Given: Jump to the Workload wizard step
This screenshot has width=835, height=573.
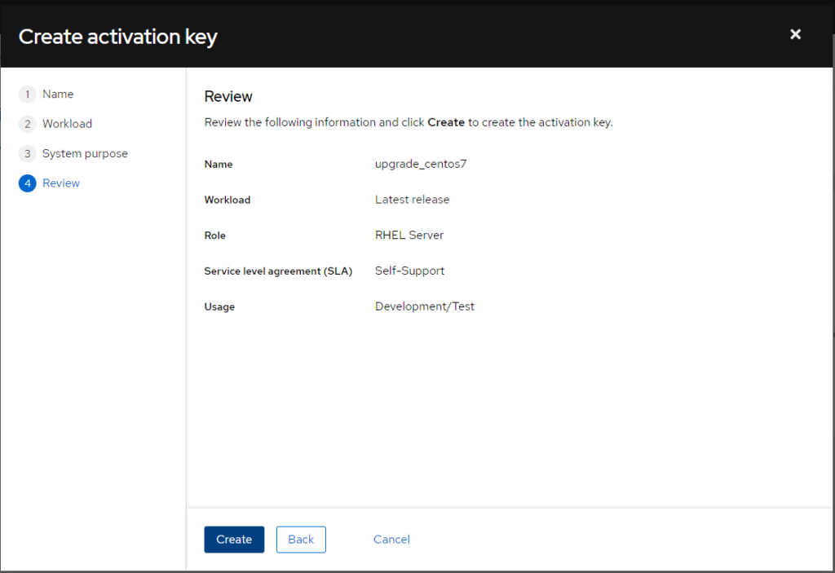Looking at the screenshot, I should [x=67, y=124].
